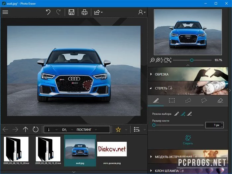The image size is (232, 174).
Task: Save the image with the floppy icon
Action: coord(71,12)
